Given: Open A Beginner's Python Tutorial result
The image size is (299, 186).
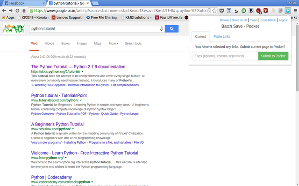Looking at the screenshot, I should click(57, 124).
